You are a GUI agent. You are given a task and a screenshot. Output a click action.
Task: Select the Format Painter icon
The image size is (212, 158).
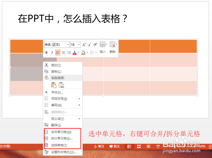pyautogui.click(x=95, y=45)
